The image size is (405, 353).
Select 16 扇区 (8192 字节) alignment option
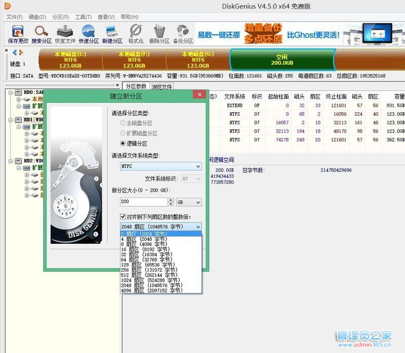(x=160, y=249)
